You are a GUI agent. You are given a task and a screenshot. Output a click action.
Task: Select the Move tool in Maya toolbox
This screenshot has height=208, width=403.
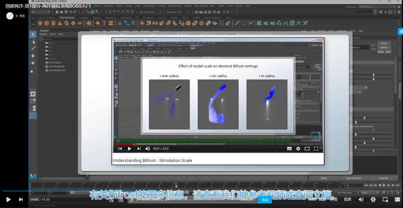point(33,56)
